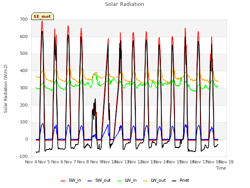Click the 100 y-axis tick label
Screen dimensions: 250x188
coord(24,122)
